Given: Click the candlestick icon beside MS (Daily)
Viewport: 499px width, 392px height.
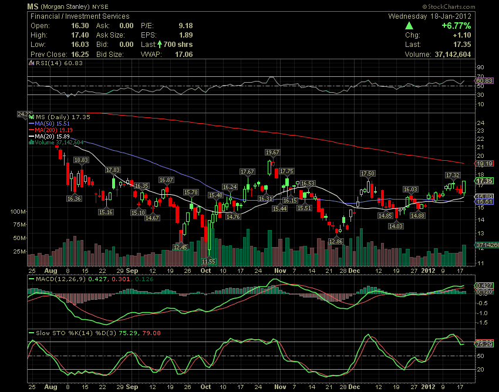Looking at the screenshot, I should (32, 117).
